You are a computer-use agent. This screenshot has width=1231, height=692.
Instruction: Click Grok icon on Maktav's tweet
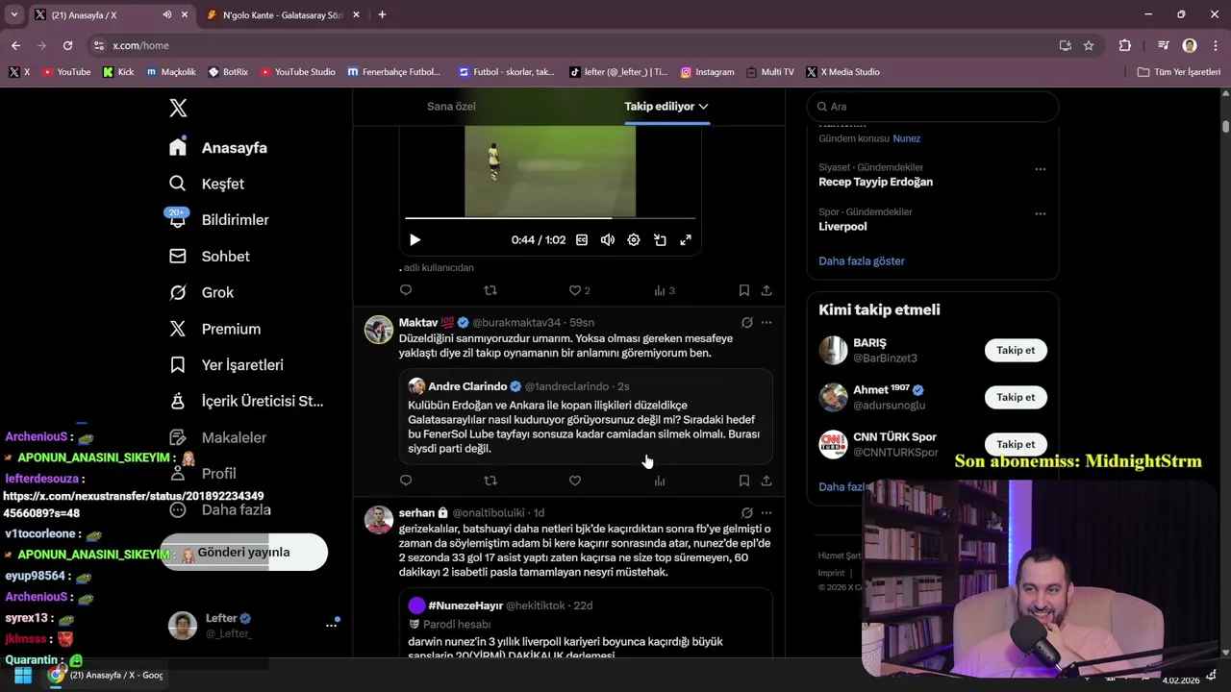(746, 323)
